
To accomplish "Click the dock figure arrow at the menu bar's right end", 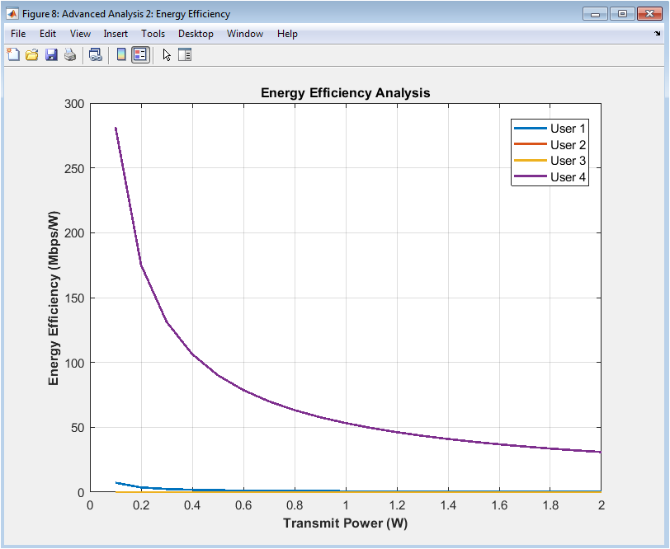I will coord(658,34).
